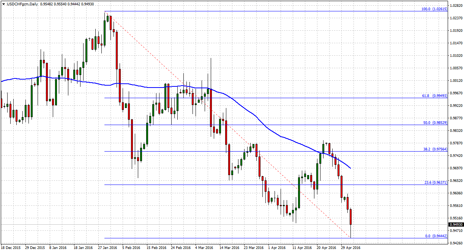Click the 0.98770 price axis label
Screen dimensions: 464x252
pyautogui.click(x=456, y=118)
